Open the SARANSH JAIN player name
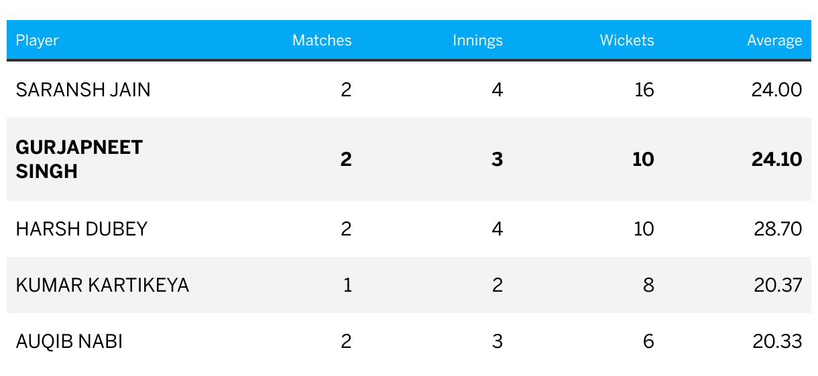 [x=83, y=90]
